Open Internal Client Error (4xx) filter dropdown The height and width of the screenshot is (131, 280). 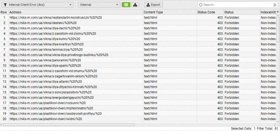tap(38, 5)
